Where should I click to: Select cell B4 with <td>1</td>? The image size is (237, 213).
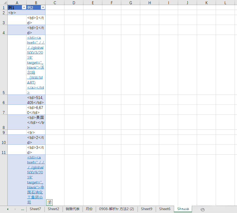[x=36, y=30]
